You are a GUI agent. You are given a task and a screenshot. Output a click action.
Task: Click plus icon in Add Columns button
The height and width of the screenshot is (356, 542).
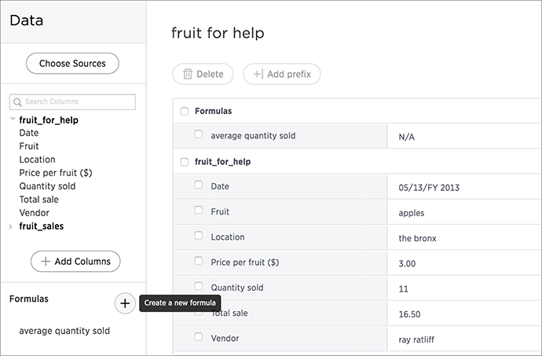point(46,262)
